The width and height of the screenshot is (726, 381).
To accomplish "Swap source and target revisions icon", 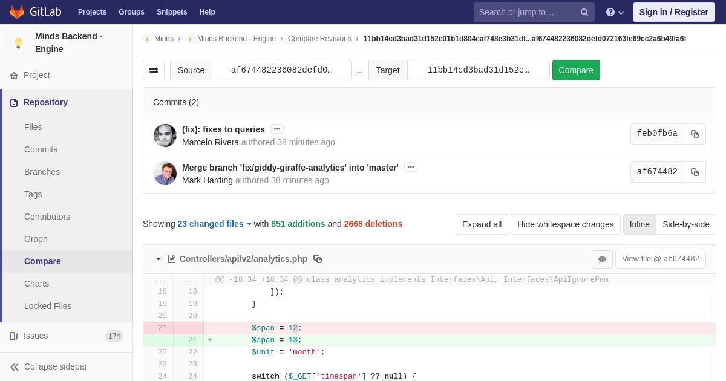I will click(x=154, y=70).
